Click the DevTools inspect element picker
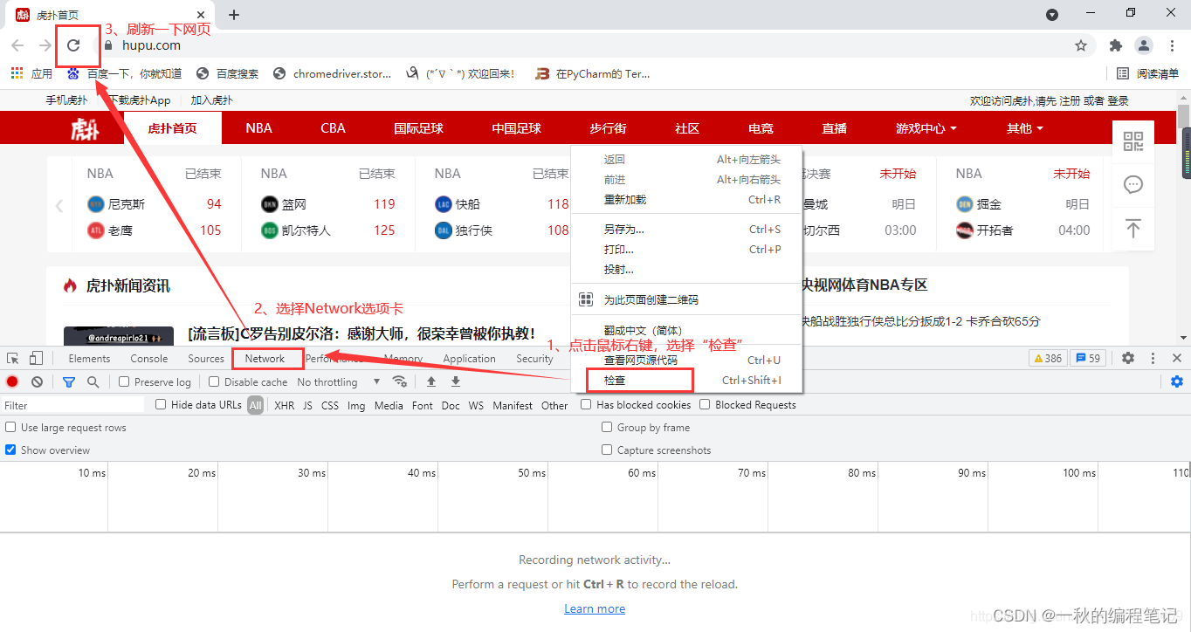 [13, 358]
